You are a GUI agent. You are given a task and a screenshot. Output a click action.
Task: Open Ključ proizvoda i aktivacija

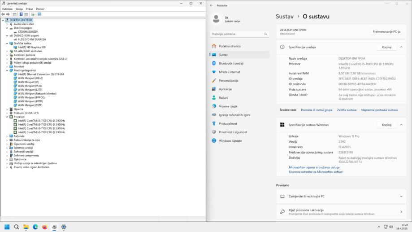click(x=341, y=212)
